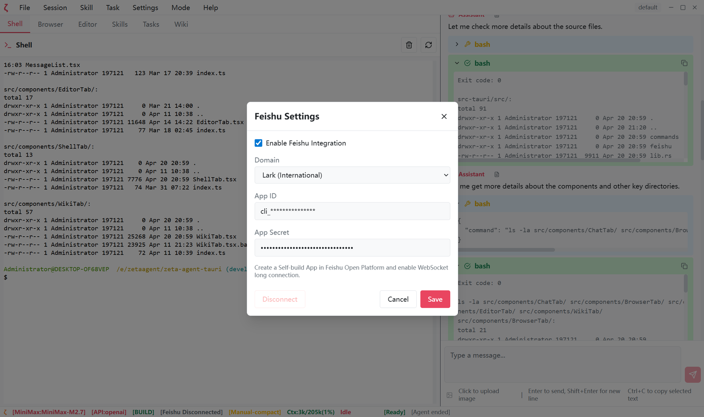Click the app logo in menu bar

(6, 7)
